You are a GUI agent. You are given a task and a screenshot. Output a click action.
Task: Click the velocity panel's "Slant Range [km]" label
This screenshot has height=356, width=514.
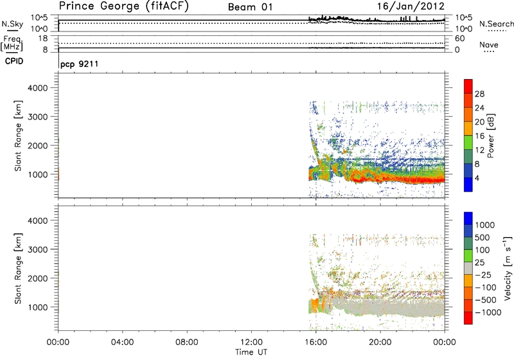click(x=18, y=268)
